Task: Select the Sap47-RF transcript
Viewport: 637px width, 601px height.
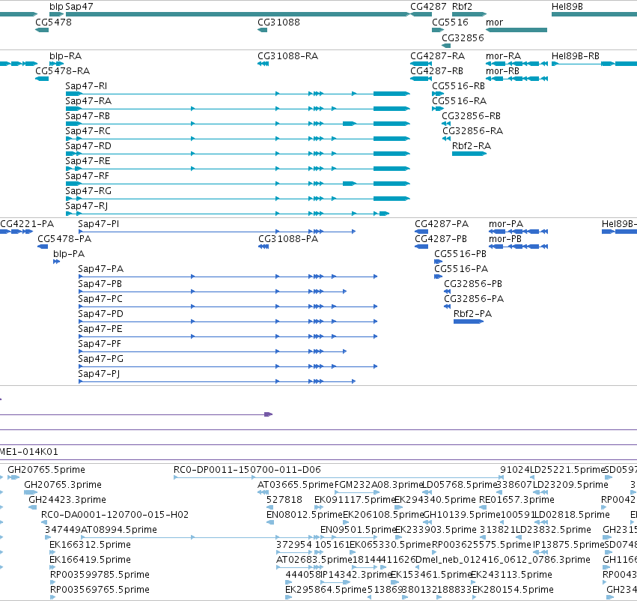Action: coord(237,184)
